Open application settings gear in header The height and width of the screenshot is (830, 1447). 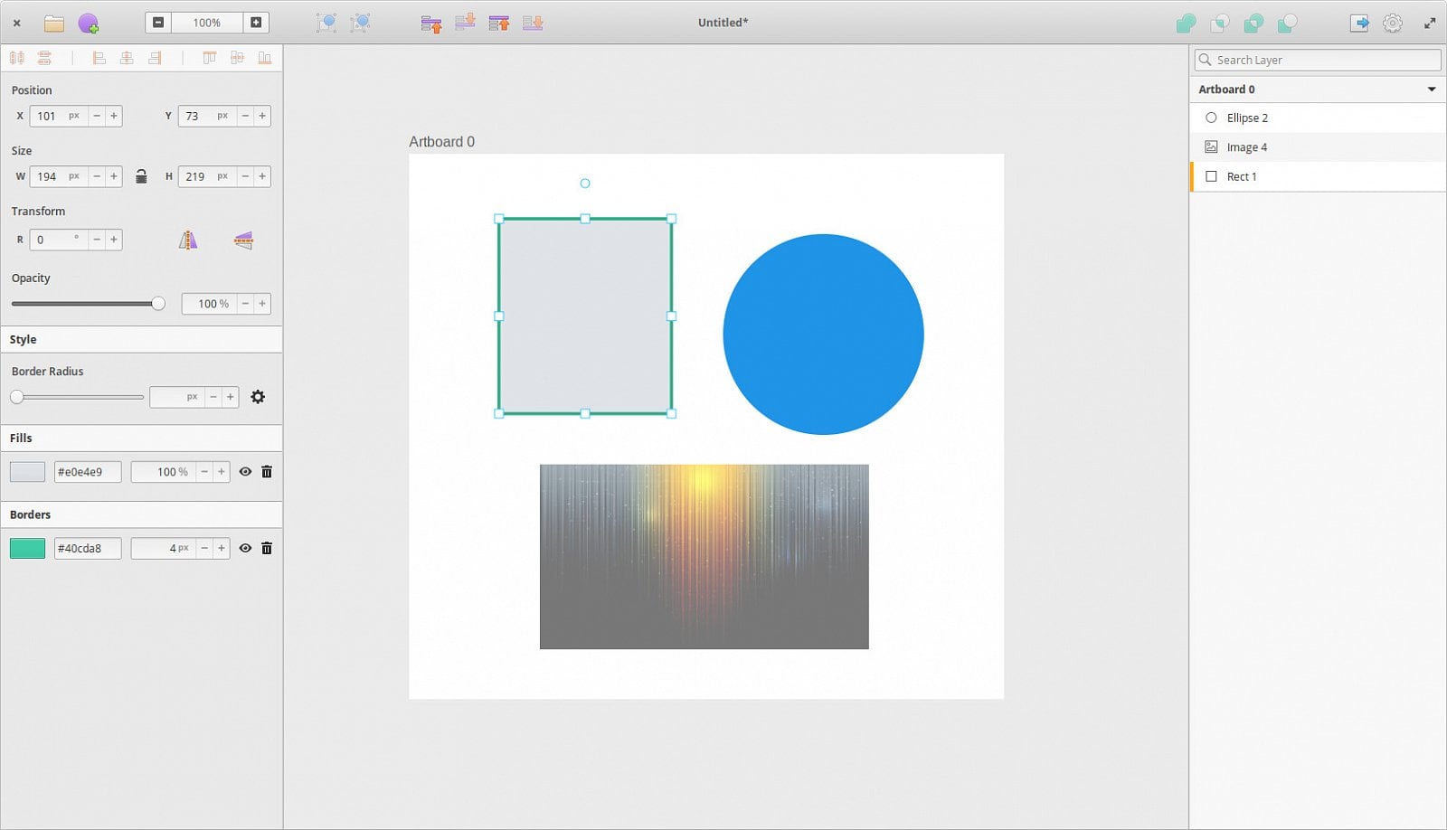point(1393,23)
